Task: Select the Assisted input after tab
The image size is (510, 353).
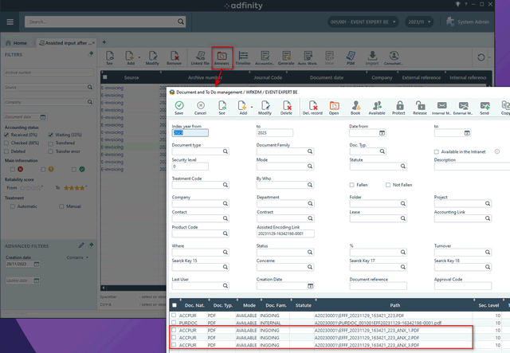Action: coord(68,42)
